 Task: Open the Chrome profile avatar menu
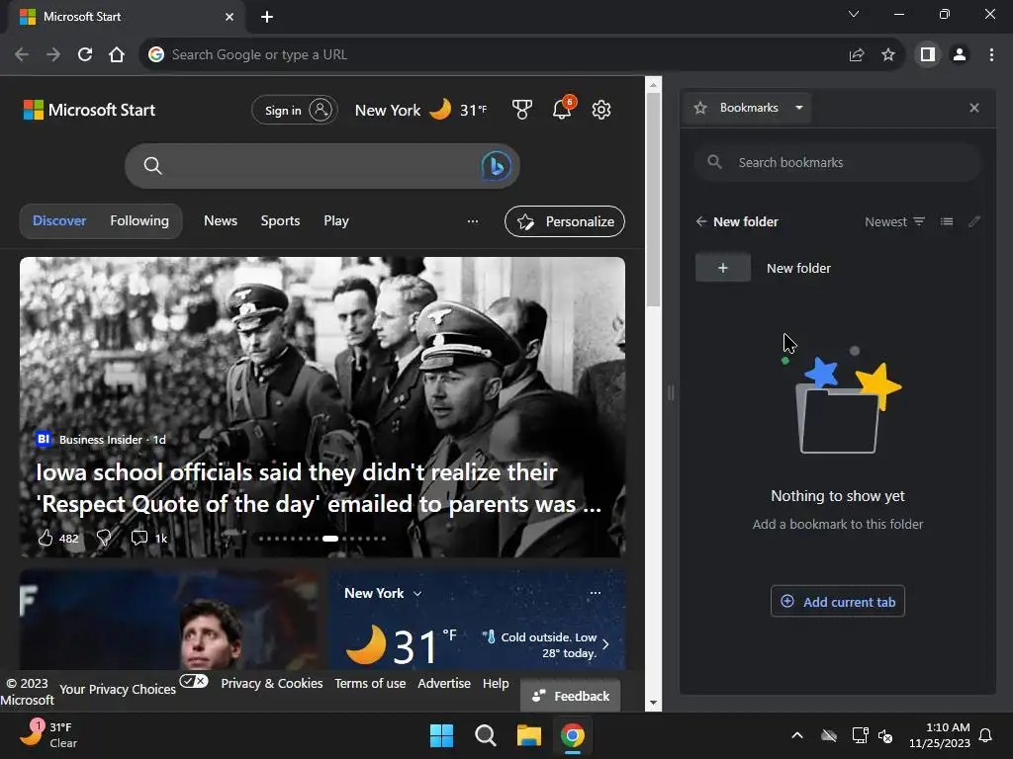[x=960, y=55]
